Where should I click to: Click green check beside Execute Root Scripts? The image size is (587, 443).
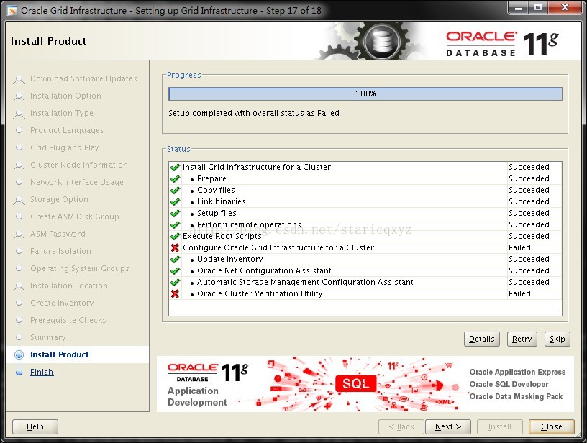click(x=175, y=237)
